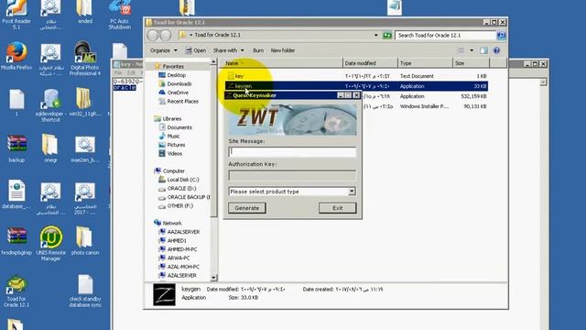Open the Organize dropdown menu
586x330 pixels.
tap(164, 50)
